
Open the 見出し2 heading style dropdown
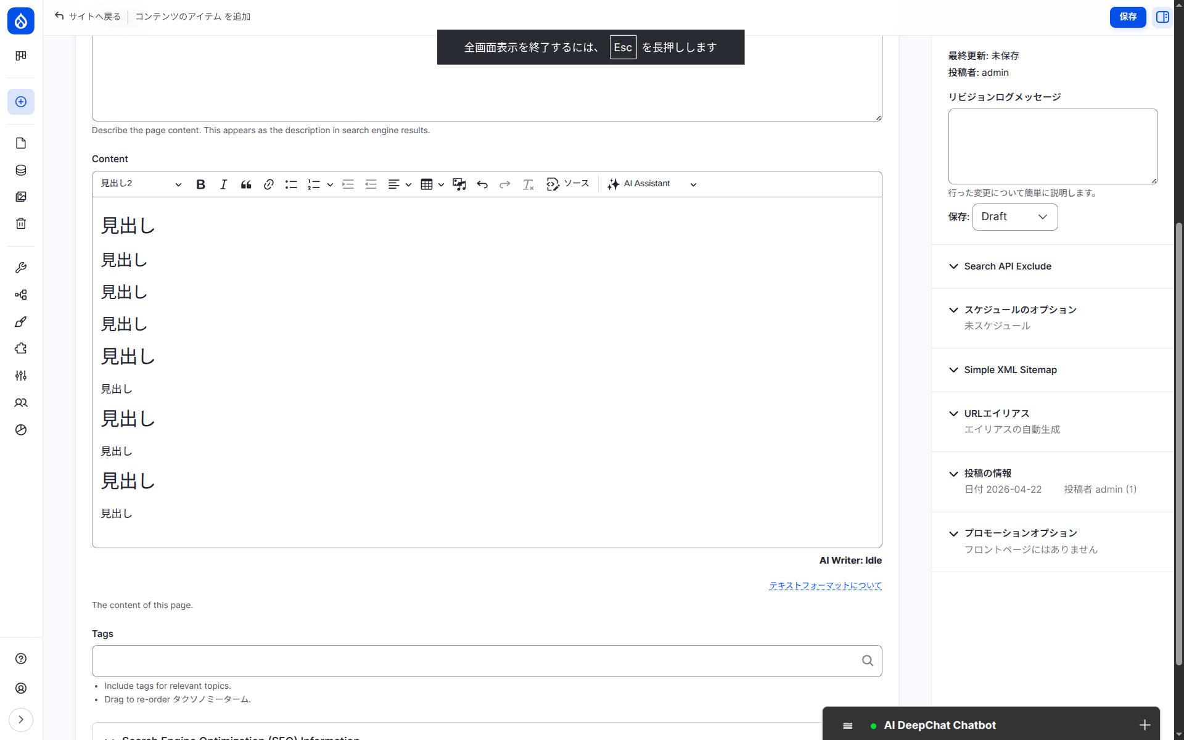[x=141, y=184]
